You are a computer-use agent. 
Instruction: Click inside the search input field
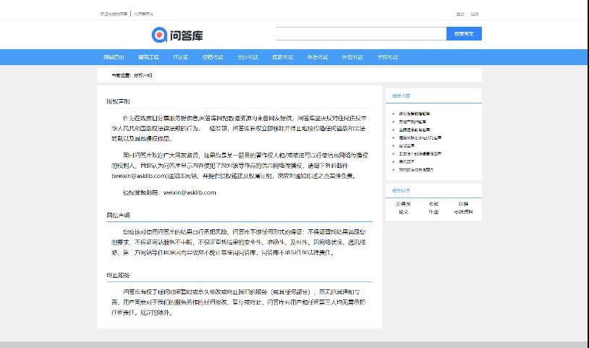coord(361,34)
